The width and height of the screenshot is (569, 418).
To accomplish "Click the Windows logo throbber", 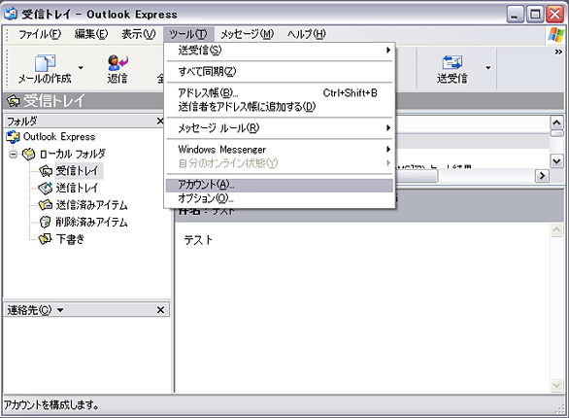I will point(556,35).
